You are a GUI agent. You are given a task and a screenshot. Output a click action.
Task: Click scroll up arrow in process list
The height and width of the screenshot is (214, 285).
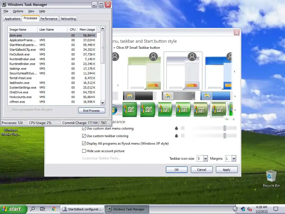point(102,29)
